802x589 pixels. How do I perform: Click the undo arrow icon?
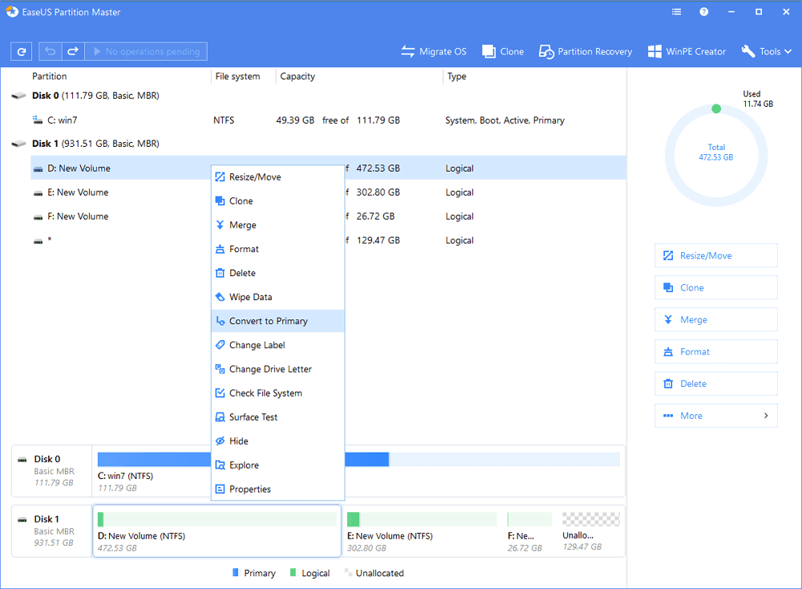point(50,51)
